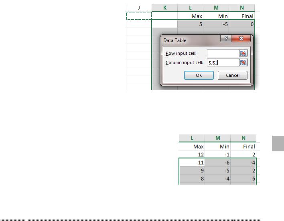Screen dimensions: 284x221
Task: Click cell with value -6 in lower sheet
Action: tap(217, 163)
